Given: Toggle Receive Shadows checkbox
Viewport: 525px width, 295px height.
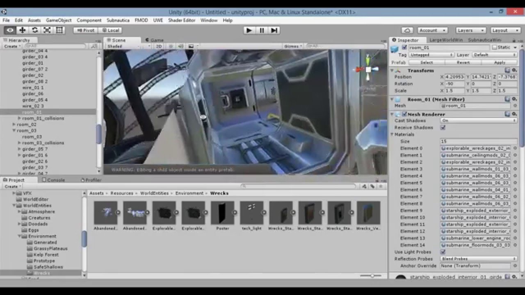Looking at the screenshot, I should pyautogui.click(x=443, y=127).
